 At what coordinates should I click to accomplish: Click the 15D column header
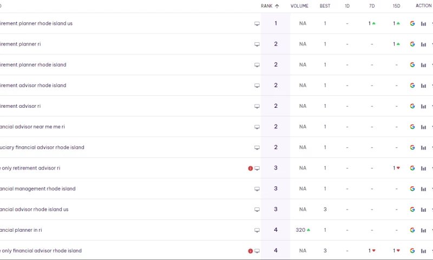click(397, 6)
